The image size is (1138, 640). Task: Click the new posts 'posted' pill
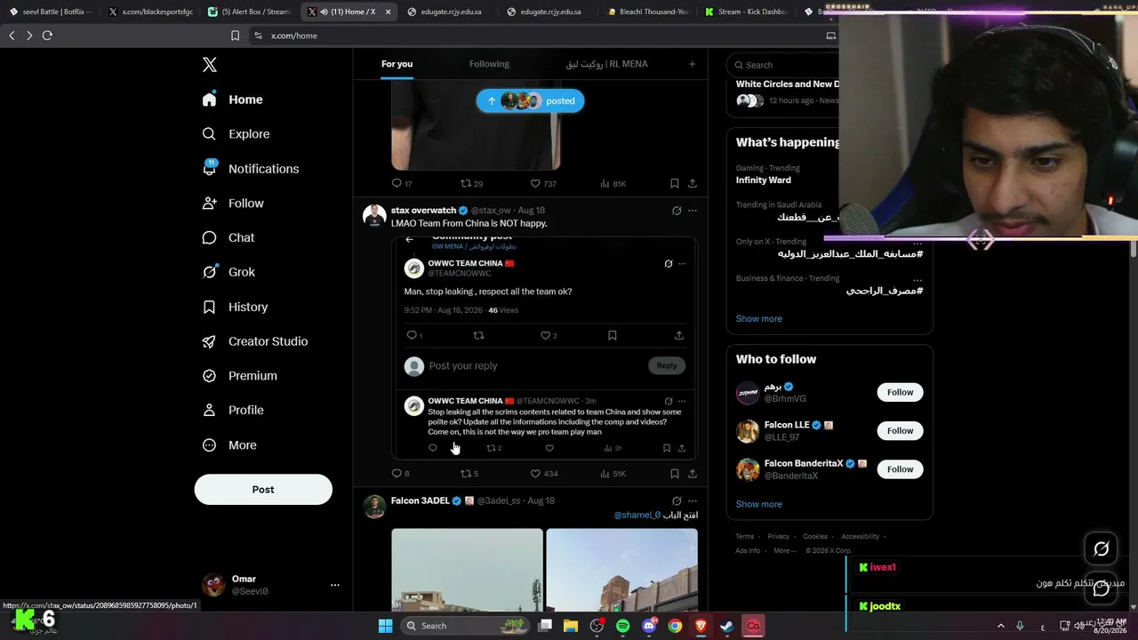pos(530,100)
